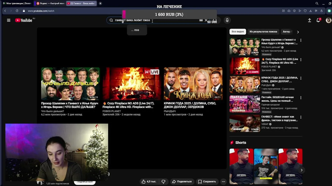Open the Паттайя sidebar video thumbnail
This screenshot has width=332, height=186.
[245, 104]
